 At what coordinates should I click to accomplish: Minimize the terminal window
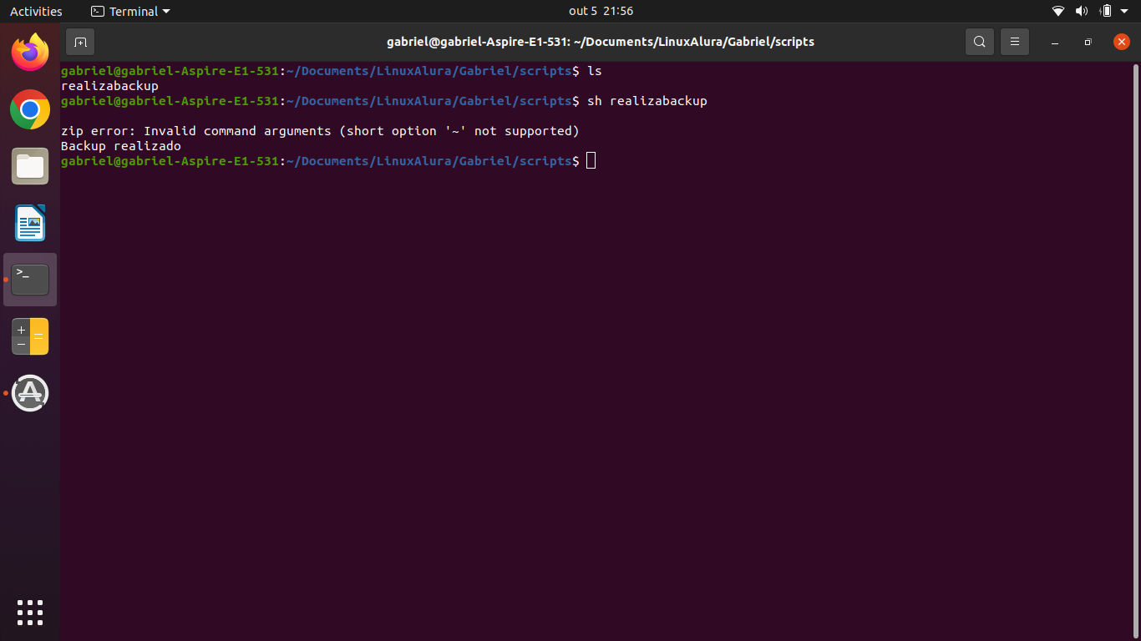click(1055, 42)
